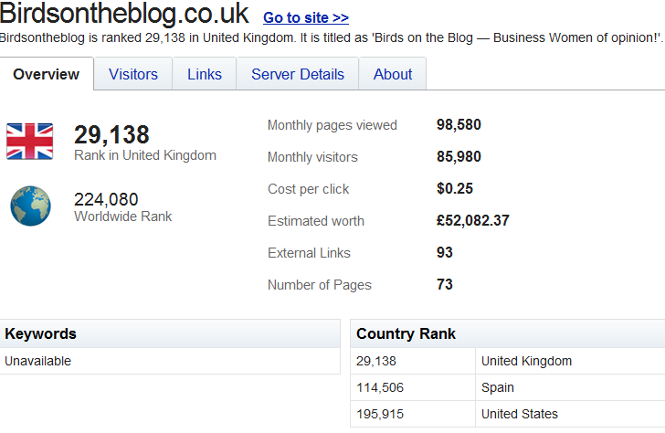The image size is (665, 433).
Task: Click the Keywords panel header
Action: coord(170,333)
